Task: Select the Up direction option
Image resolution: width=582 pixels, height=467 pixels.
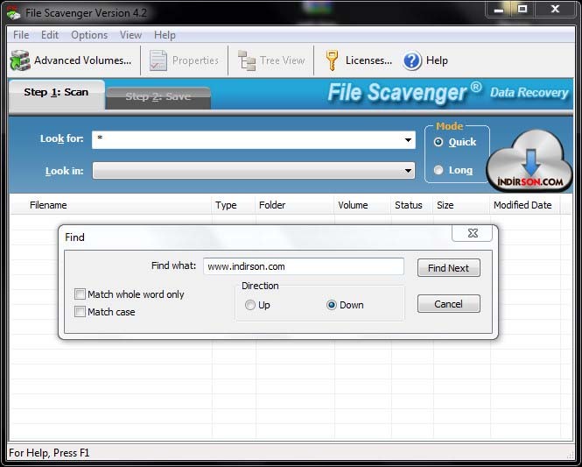Action: click(250, 305)
